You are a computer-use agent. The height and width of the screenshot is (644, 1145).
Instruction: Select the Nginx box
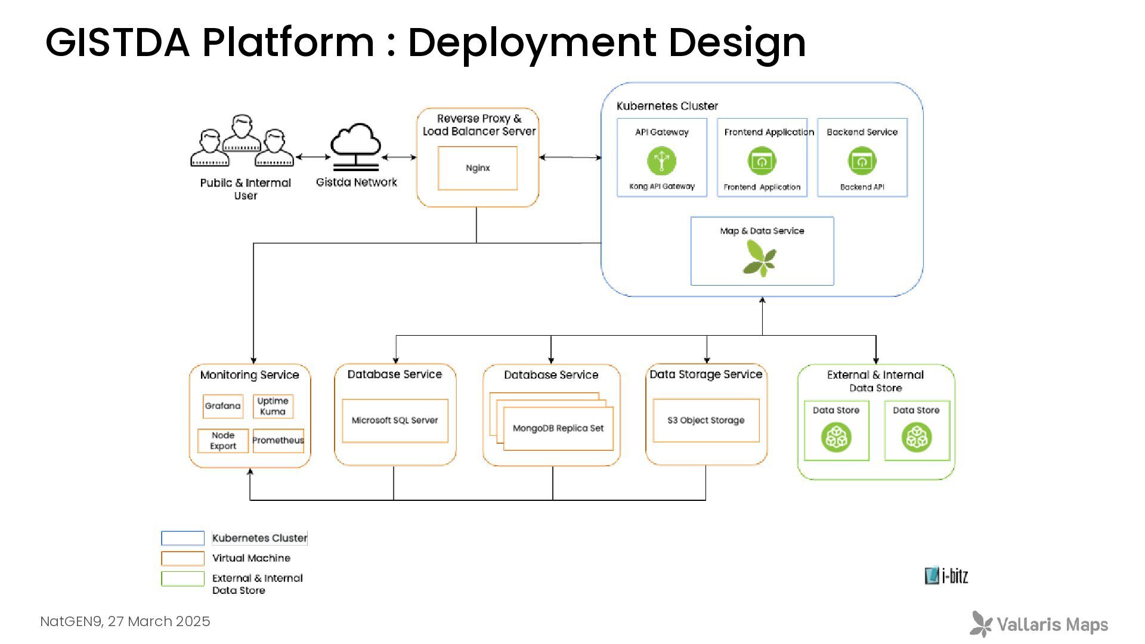(x=478, y=168)
